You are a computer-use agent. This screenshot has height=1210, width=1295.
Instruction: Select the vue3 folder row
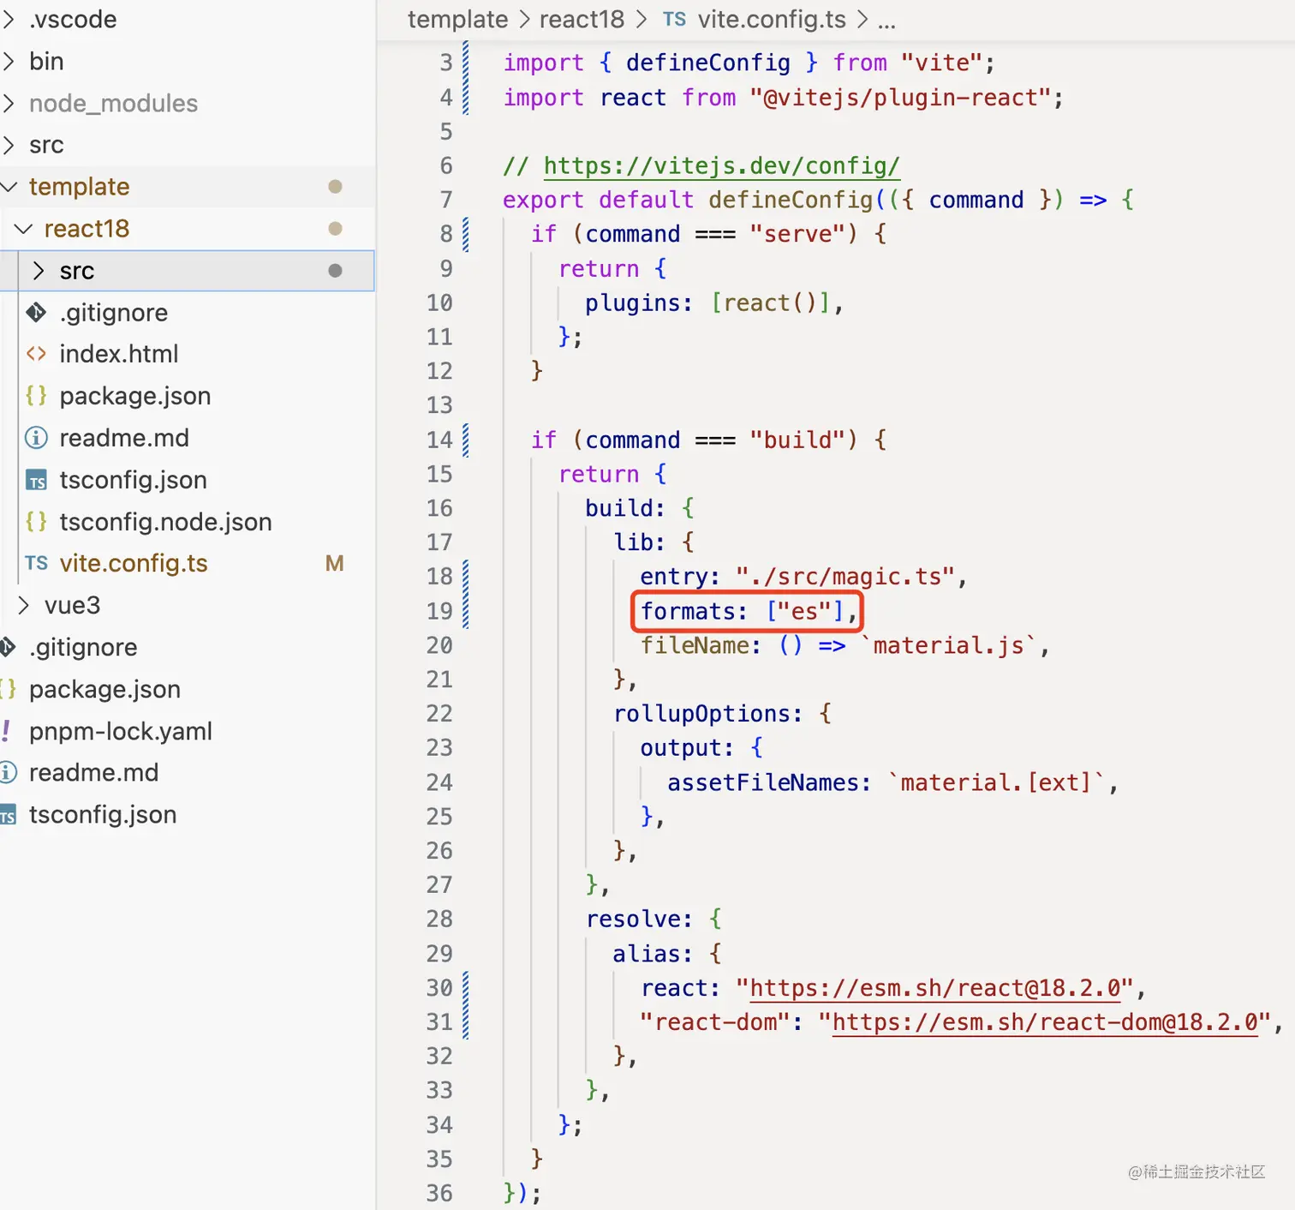[188, 605]
